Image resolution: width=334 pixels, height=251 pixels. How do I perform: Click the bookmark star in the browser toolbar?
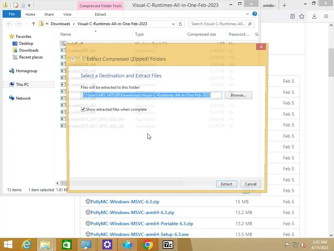point(302,16)
